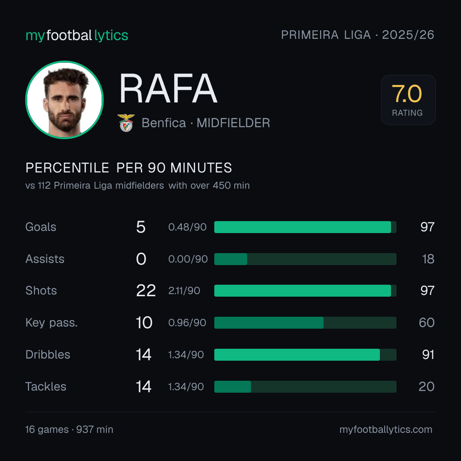Click the Assists percentile bar

tap(305, 259)
